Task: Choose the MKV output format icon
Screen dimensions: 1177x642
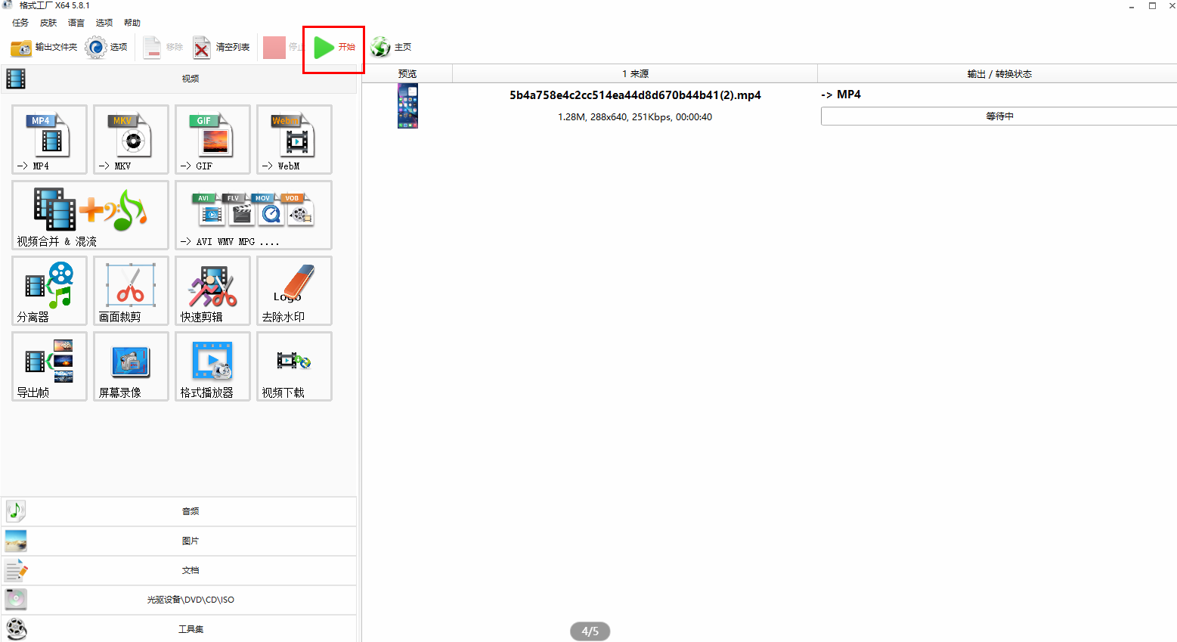Action: pos(131,140)
